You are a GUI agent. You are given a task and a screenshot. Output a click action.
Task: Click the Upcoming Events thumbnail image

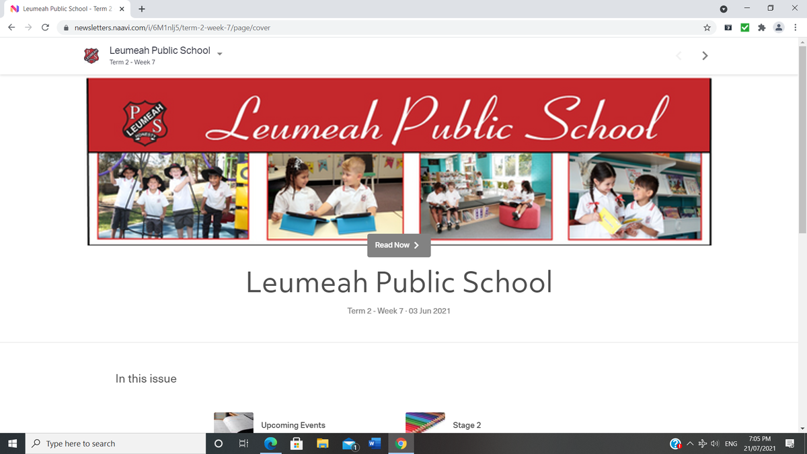233,422
